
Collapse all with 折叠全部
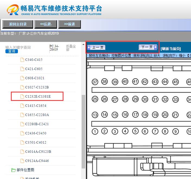coord(71,48)
